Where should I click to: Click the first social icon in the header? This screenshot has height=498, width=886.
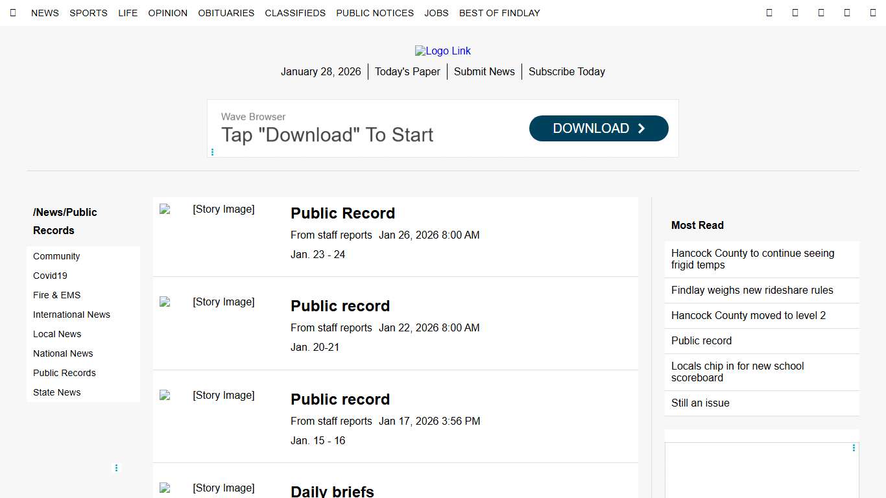click(769, 12)
